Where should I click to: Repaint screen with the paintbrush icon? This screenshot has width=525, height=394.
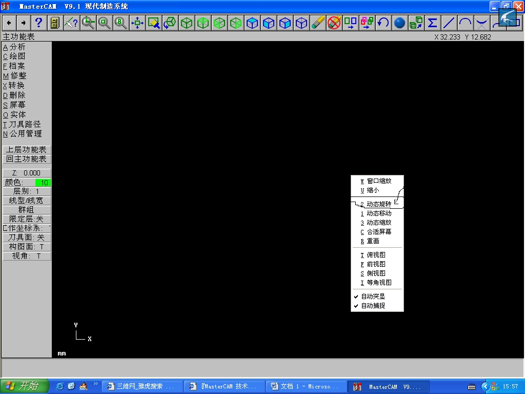(154, 23)
